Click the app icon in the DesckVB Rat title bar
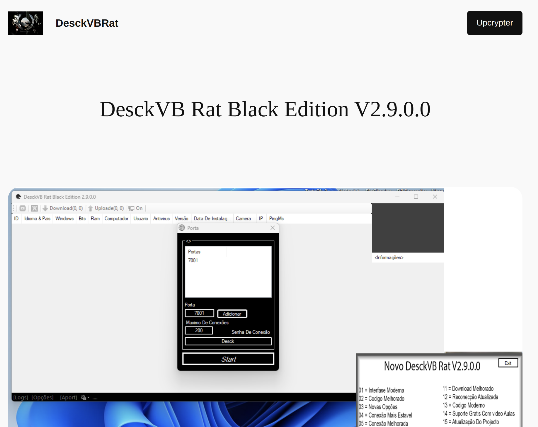Image resolution: width=538 pixels, height=427 pixels. point(18,197)
